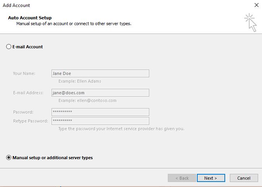The image size is (262, 187).
Task: Click the 'Password:' label
Action: coord(23,112)
